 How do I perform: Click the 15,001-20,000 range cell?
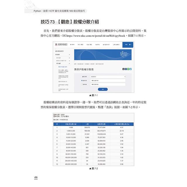(71, 141)
